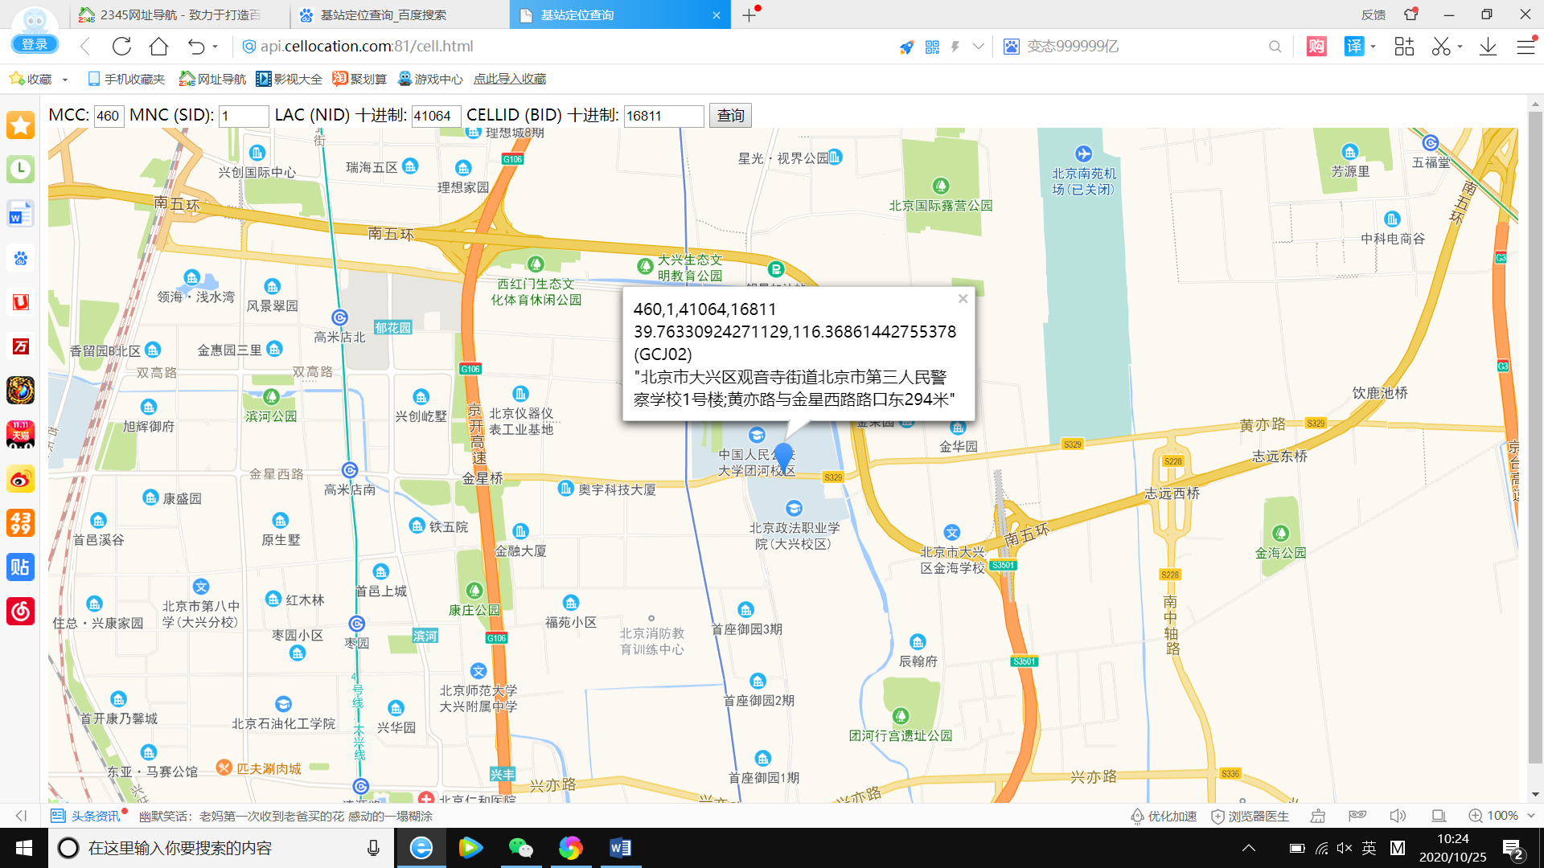Open the scissors screenshot tool
Screen dimensions: 1544x868
click(1440, 47)
